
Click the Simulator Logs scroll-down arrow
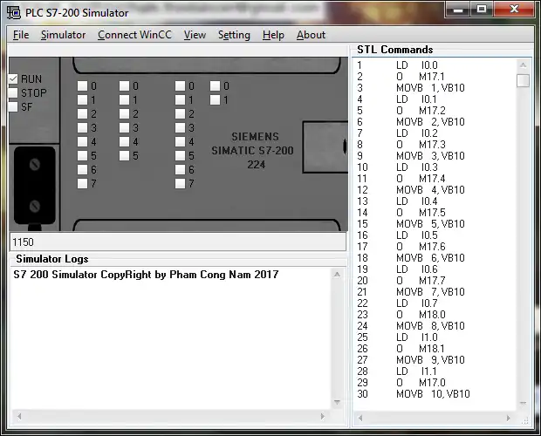(337, 402)
